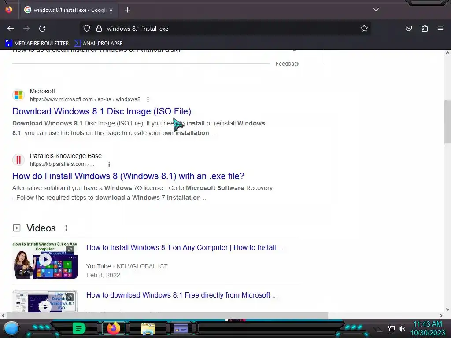
Task: Open the Firefox View icon in the tab bar
Action: click(9, 10)
